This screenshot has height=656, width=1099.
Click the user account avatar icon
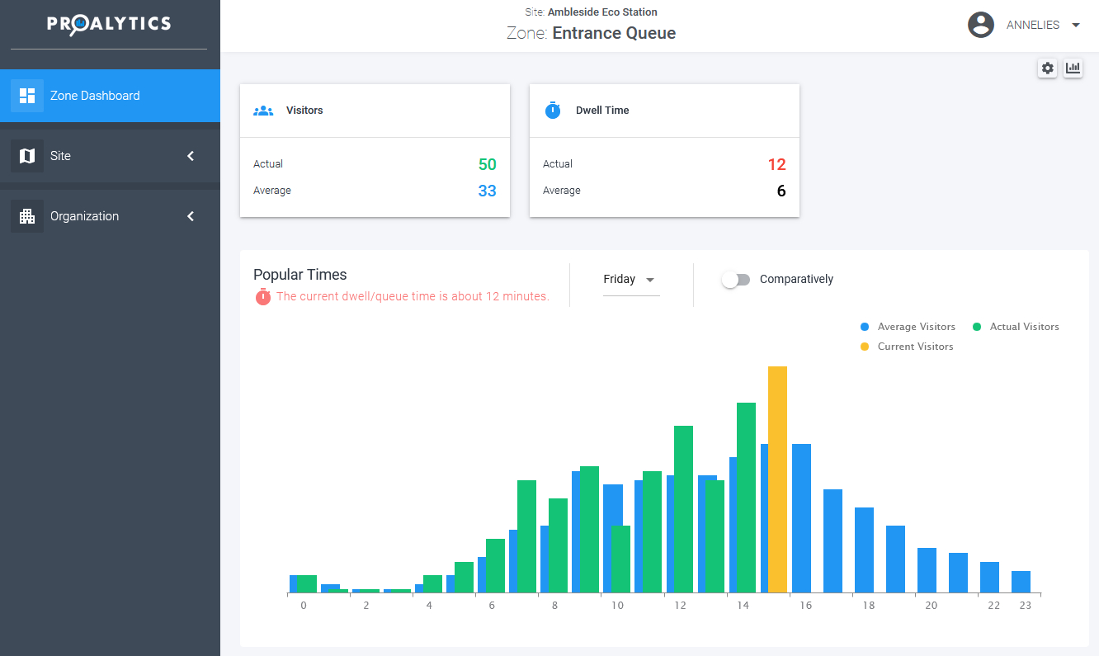point(981,25)
